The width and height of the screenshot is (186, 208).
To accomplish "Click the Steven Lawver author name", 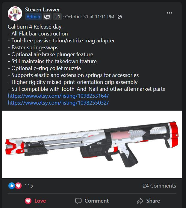I will pos(43,10).
